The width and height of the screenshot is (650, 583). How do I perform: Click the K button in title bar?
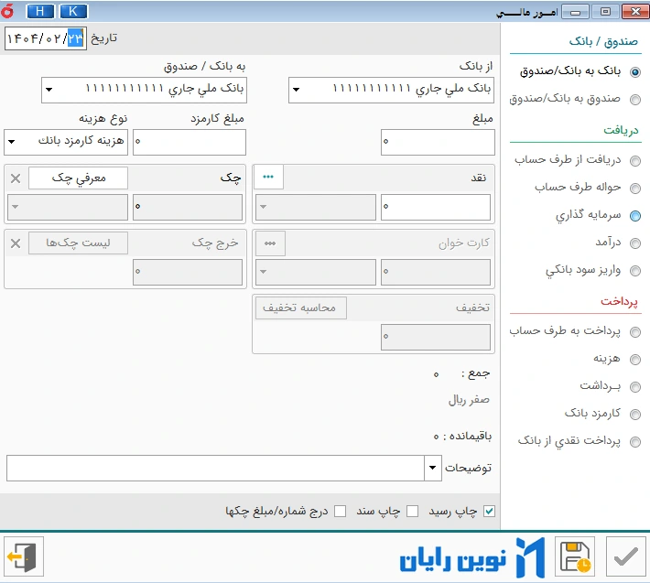click(73, 11)
